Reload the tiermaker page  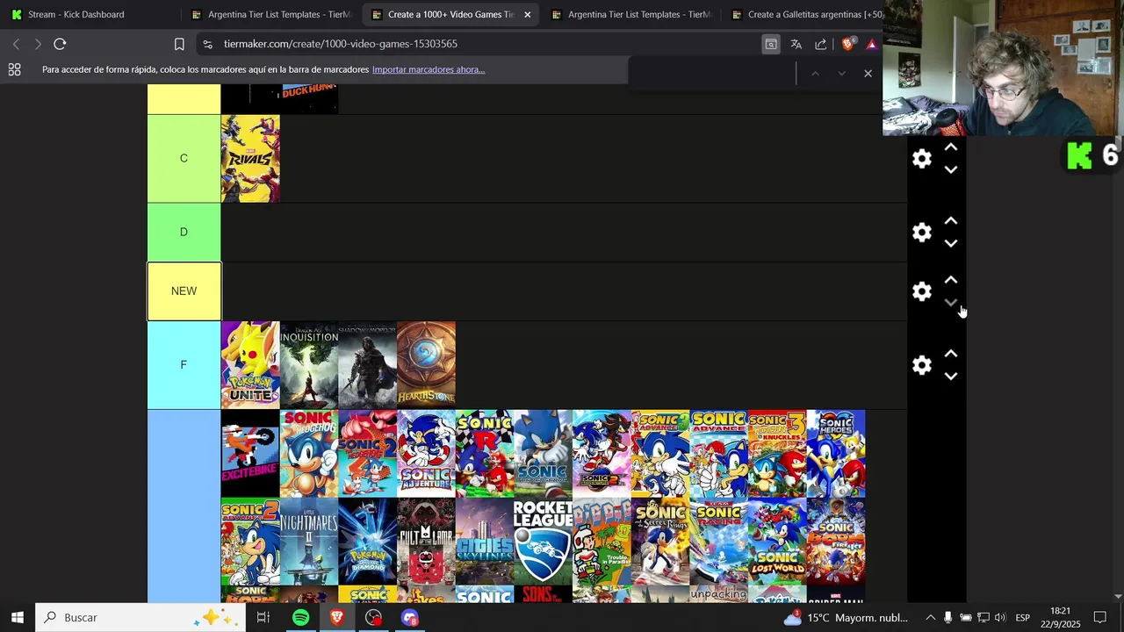point(60,44)
